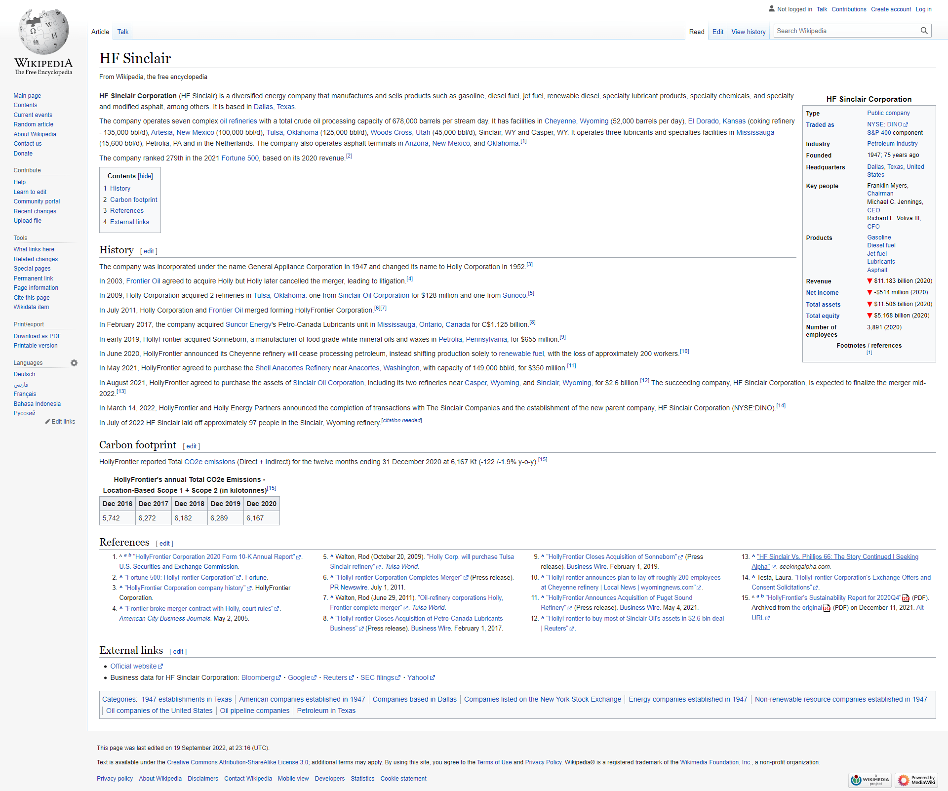The height and width of the screenshot is (791, 948).
Task: Jump to Carbon footprint in Contents
Action: click(x=133, y=200)
